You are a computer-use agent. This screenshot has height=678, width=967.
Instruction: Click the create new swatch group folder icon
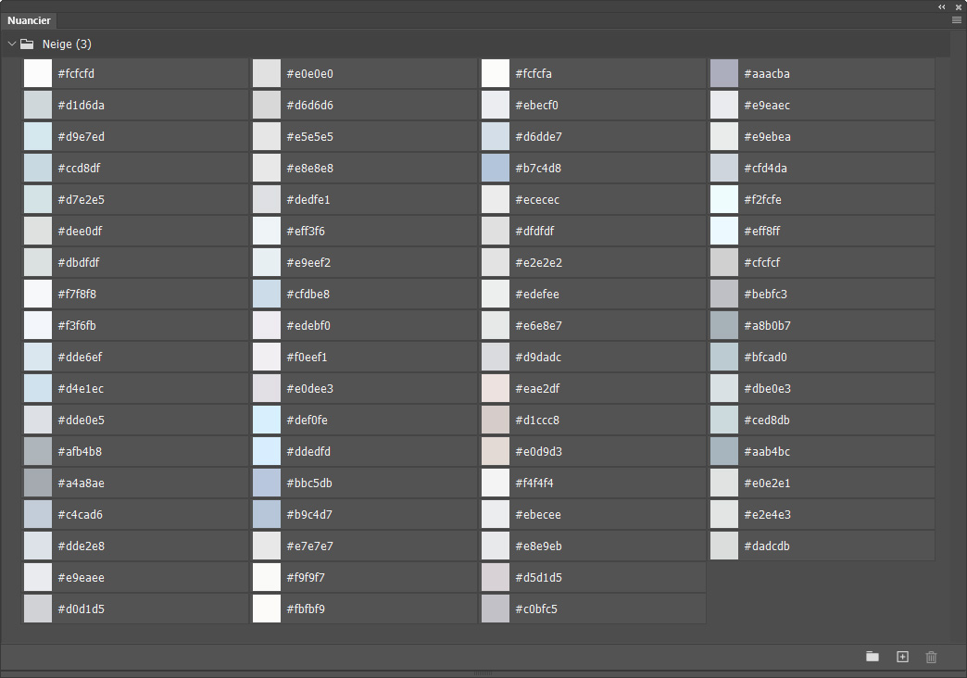pos(872,657)
